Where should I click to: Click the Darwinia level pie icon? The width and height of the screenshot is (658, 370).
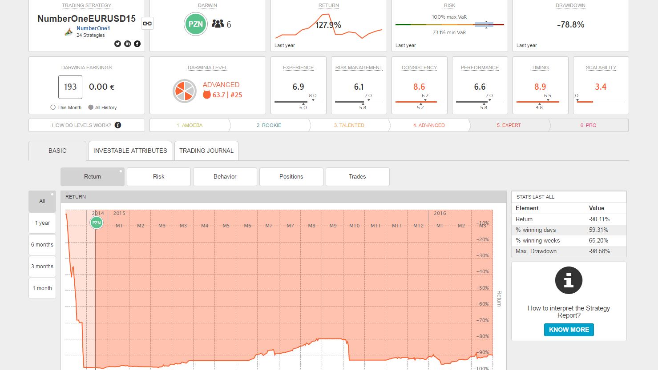coord(185,91)
